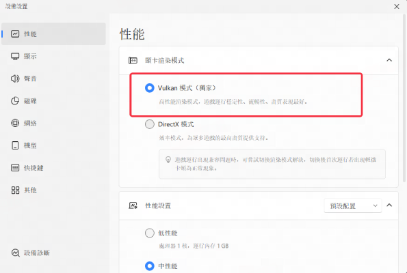Switch to the 磁碟 tab label

(x=30, y=101)
